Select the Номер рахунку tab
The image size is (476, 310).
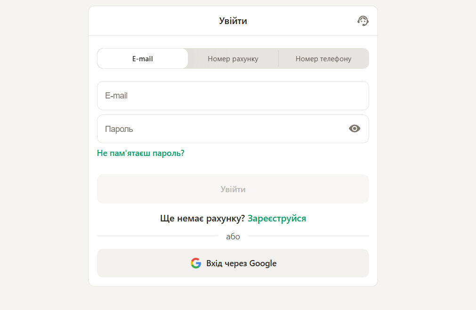tap(233, 59)
